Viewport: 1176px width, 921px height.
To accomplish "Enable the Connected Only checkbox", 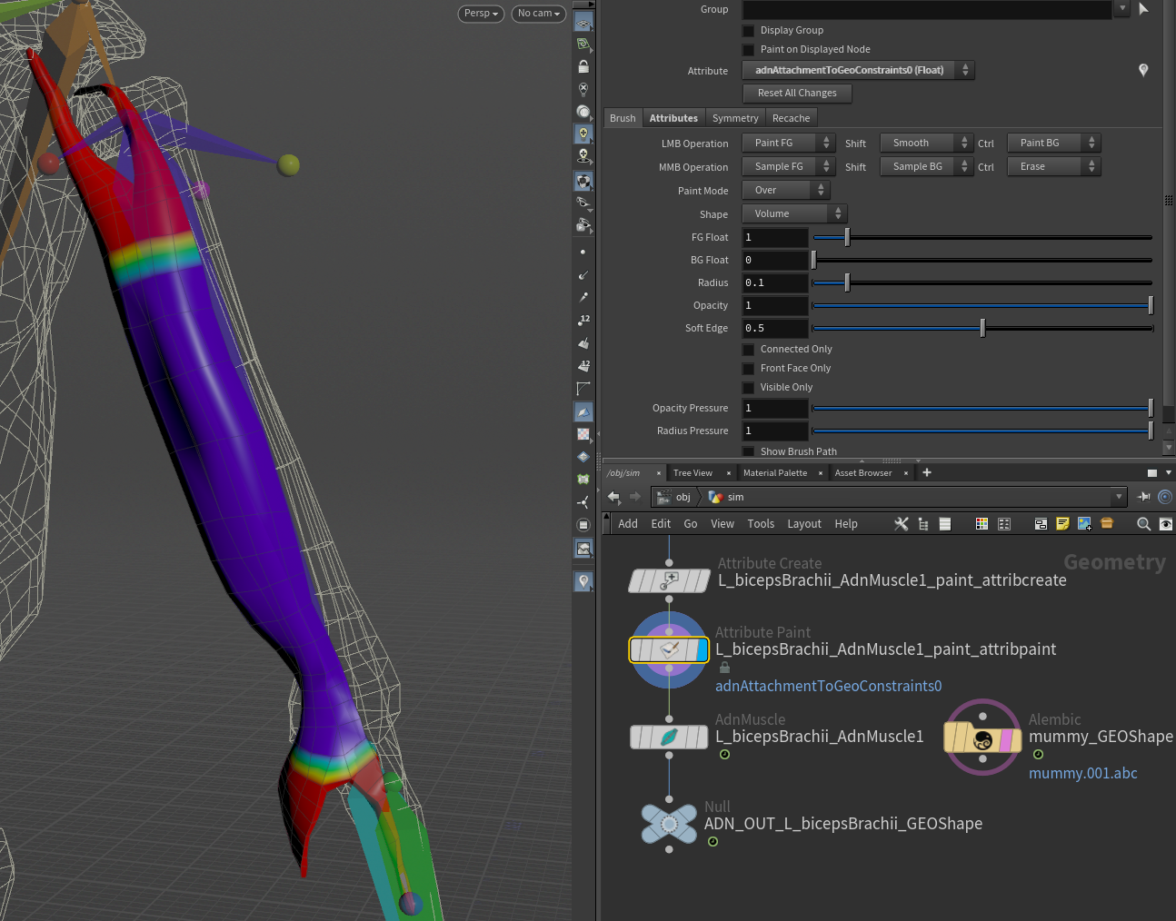I will tap(748, 349).
